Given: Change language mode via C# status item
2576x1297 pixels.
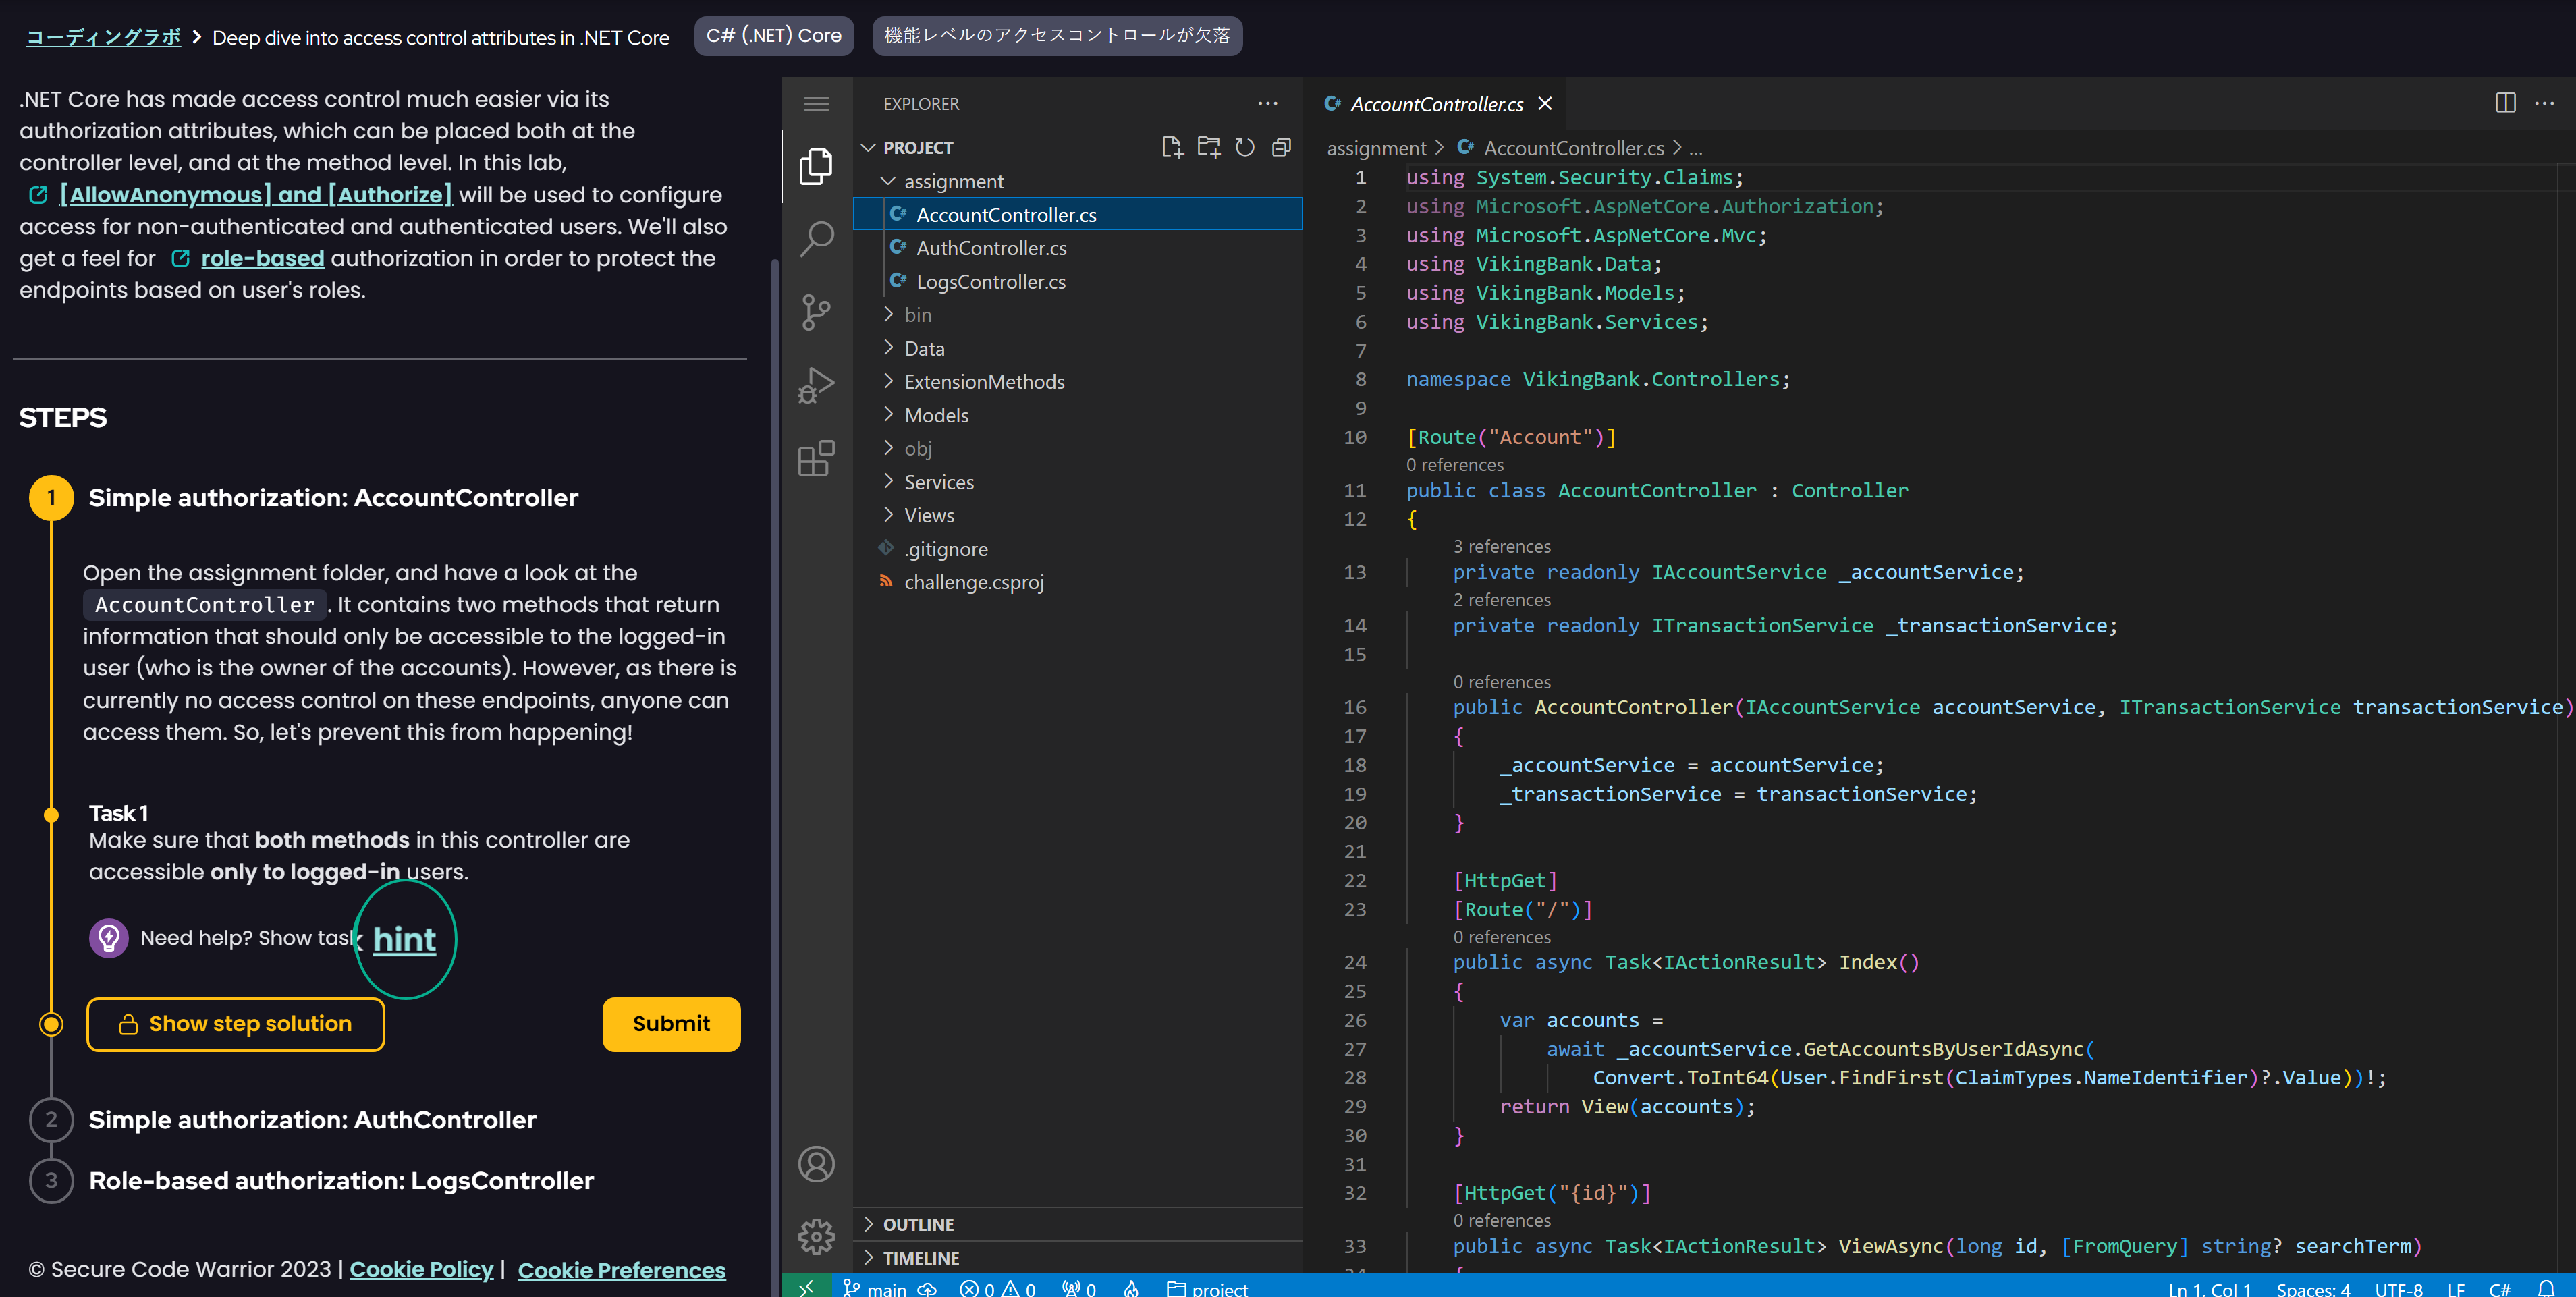Looking at the screenshot, I should [2499, 1288].
